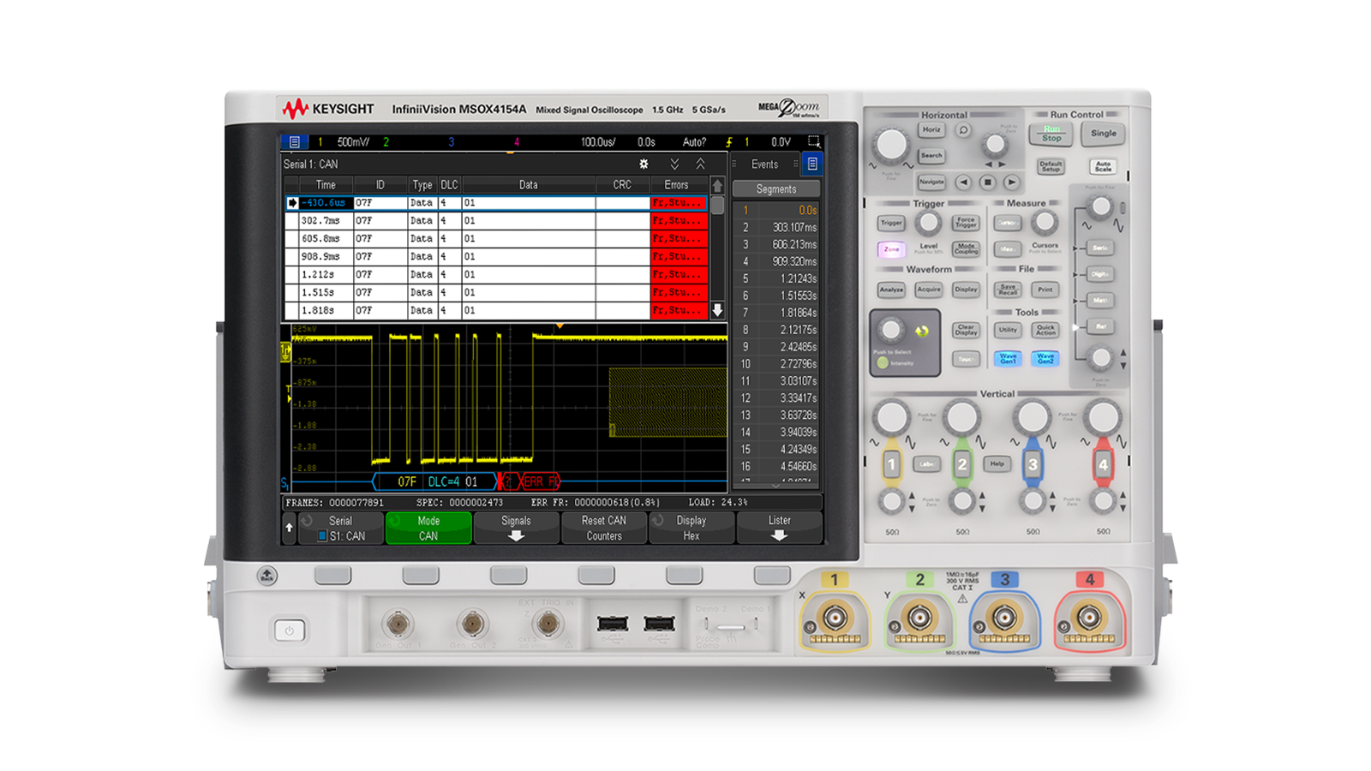Screen dimensions: 1371x771
Task: Click the Trigger Level knob
Action: click(928, 224)
